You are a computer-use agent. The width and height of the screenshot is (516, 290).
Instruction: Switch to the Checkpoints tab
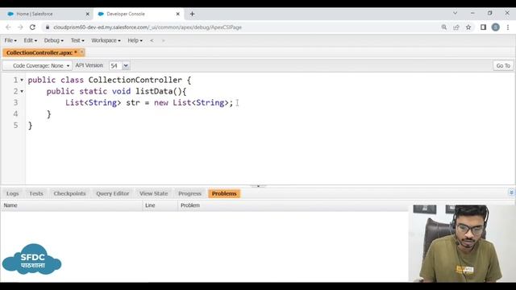(x=69, y=193)
